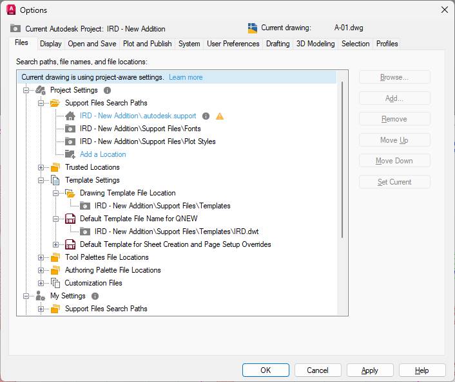Select the Support Files\Fonts path entry
Viewport: 455px width, 382px height.
point(140,129)
